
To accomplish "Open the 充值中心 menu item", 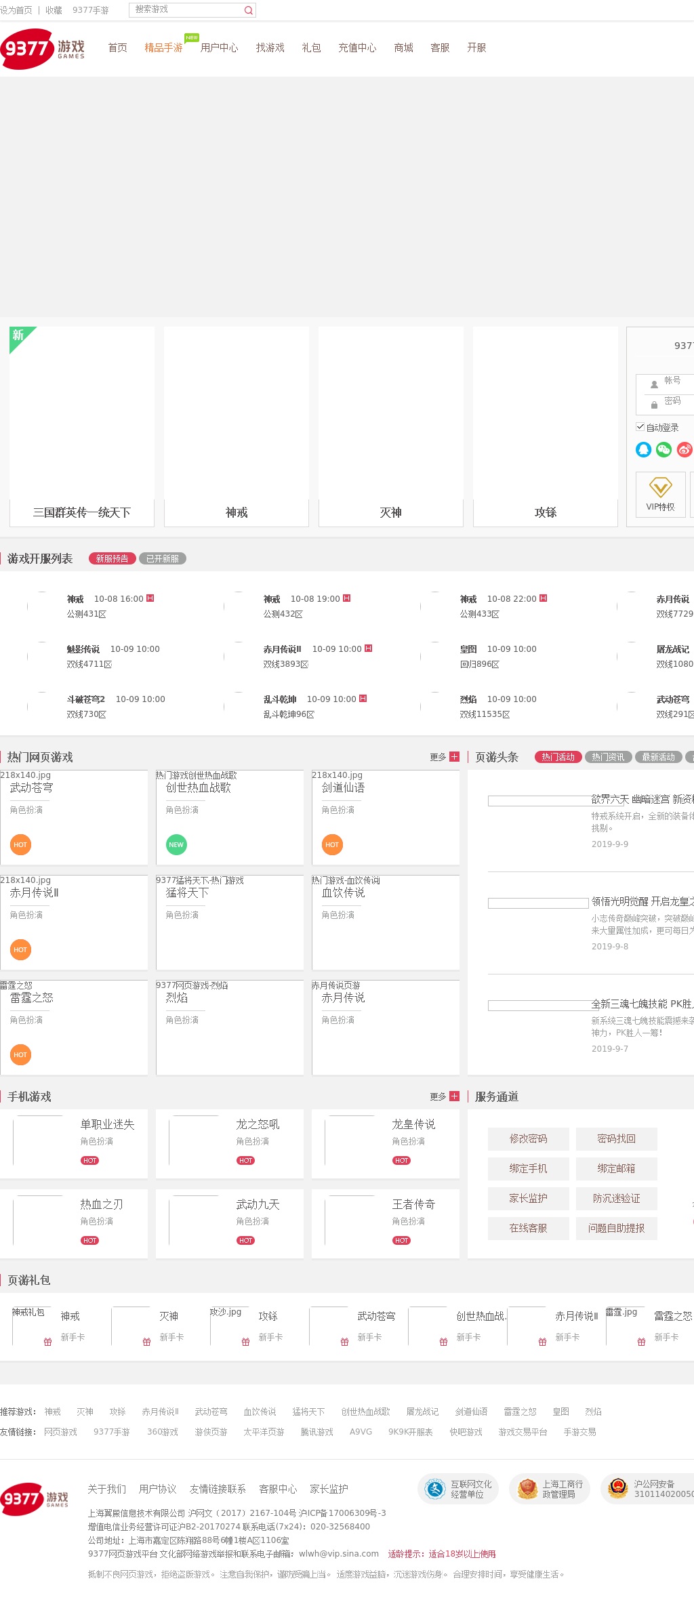I will coord(357,47).
